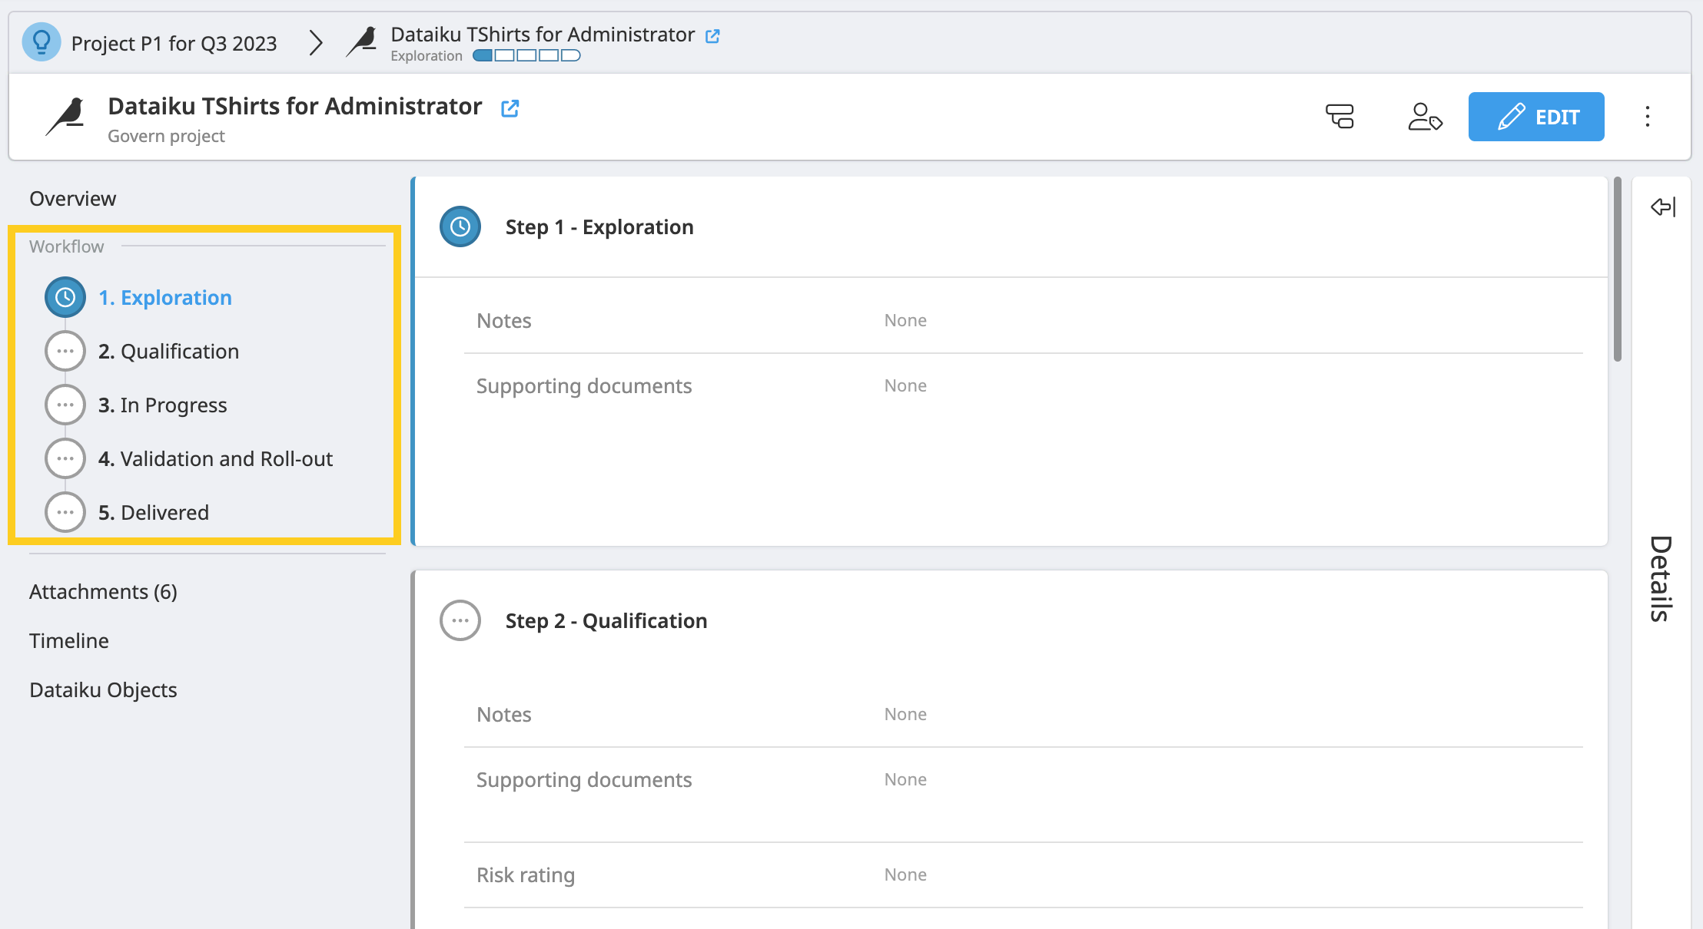Select the 4. Validation and Roll-out step

click(x=215, y=459)
